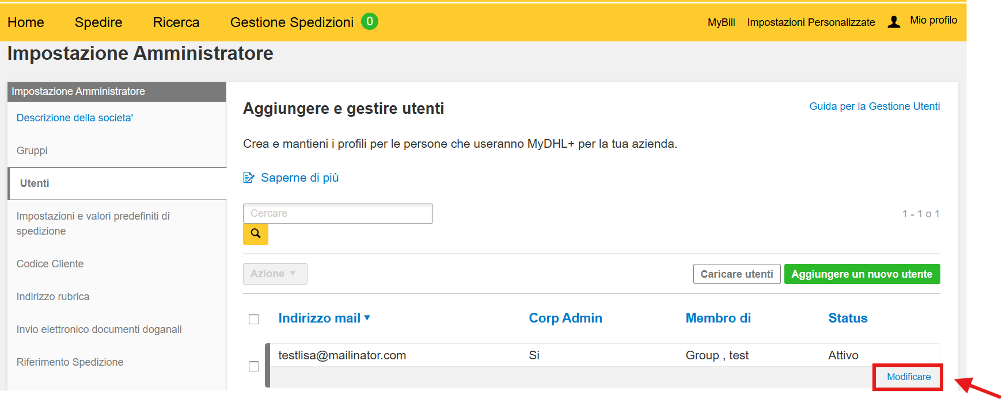Image resolution: width=1002 pixels, height=399 pixels.
Task: Click the Caricare utenti button
Action: coord(737,274)
